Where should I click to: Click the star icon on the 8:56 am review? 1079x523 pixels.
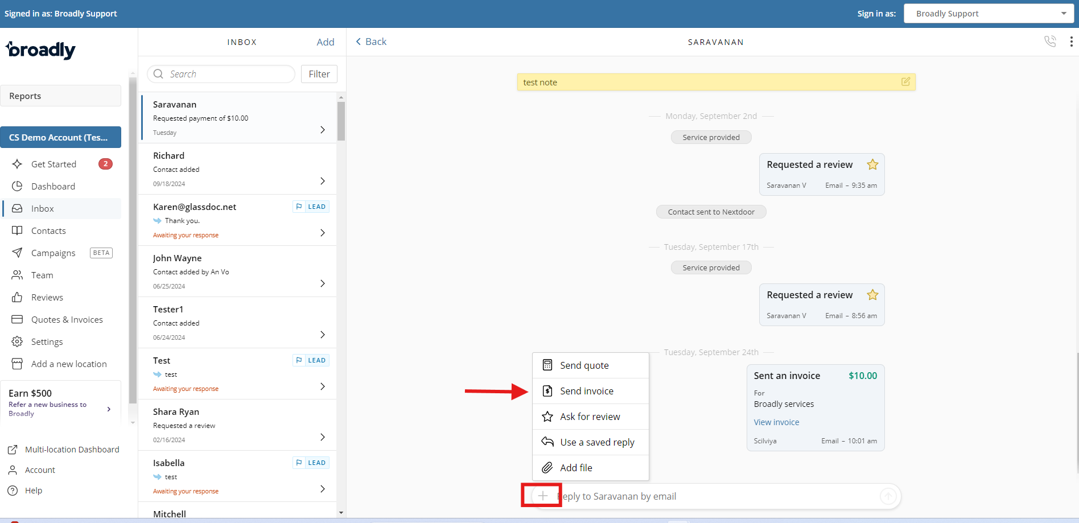tap(872, 295)
